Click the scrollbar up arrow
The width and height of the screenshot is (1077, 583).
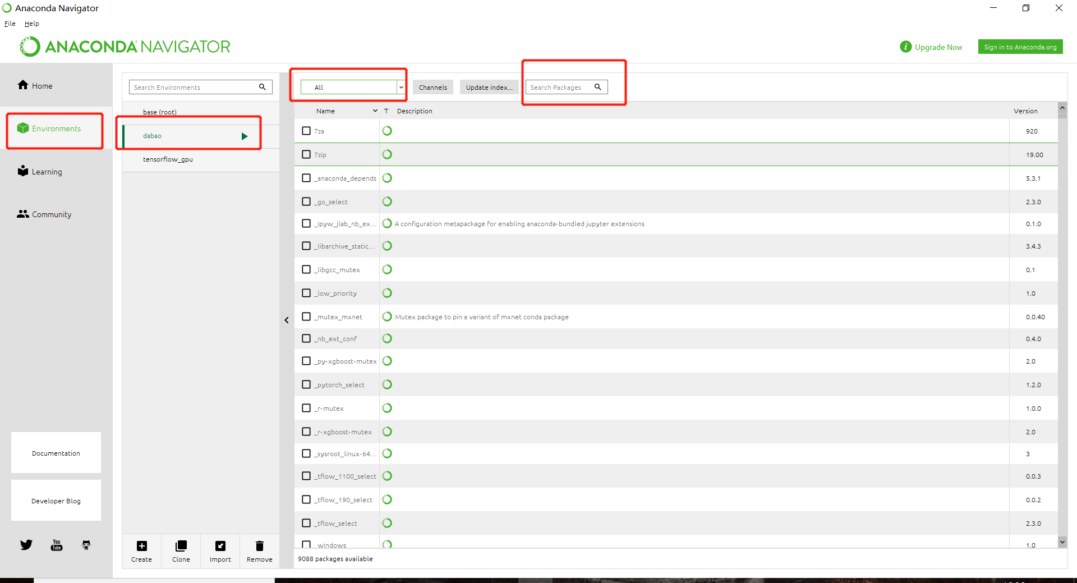coord(1062,107)
